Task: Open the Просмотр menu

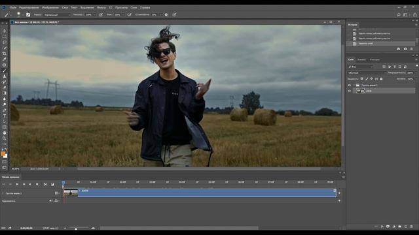Action: pyautogui.click(x=121, y=7)
